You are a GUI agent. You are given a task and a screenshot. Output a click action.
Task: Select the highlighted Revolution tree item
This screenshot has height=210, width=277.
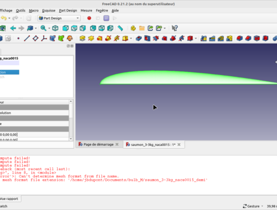tap(9, 72)
